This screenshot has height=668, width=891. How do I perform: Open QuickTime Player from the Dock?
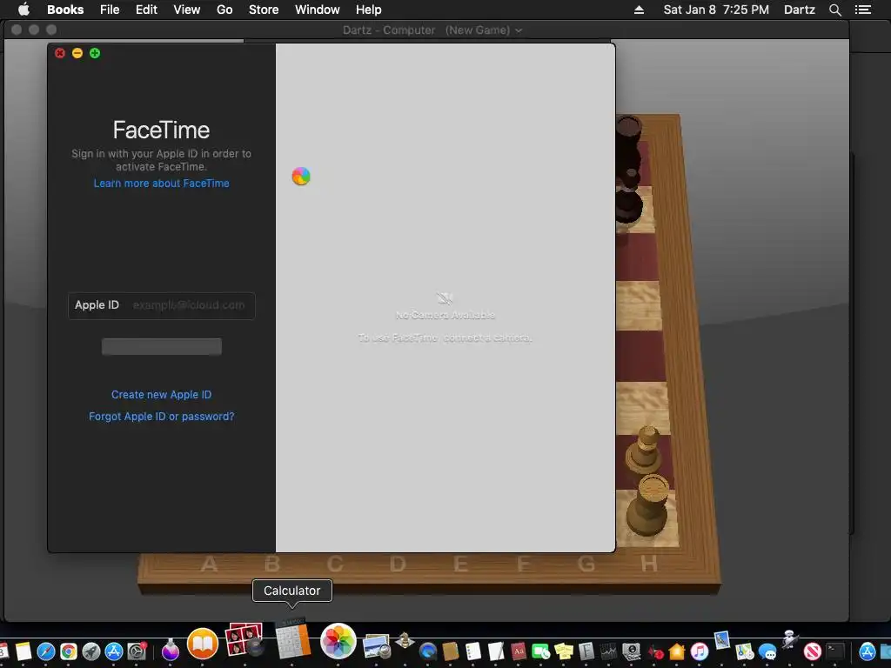(x=428, y=651)
